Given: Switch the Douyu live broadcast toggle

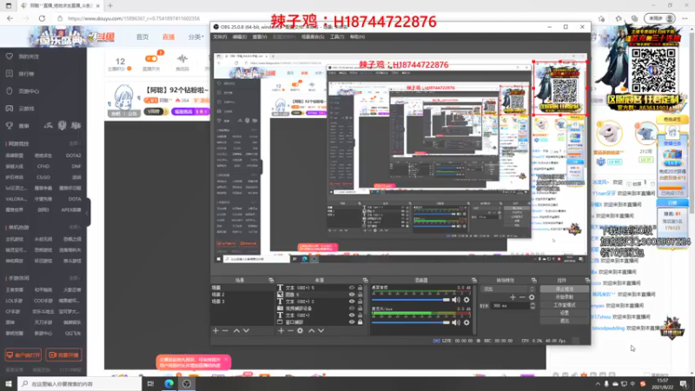Looking at the screenshot, I should click(151, 58).
